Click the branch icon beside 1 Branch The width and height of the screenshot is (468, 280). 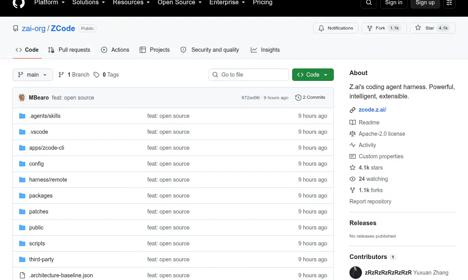click(x=61, y=75)
